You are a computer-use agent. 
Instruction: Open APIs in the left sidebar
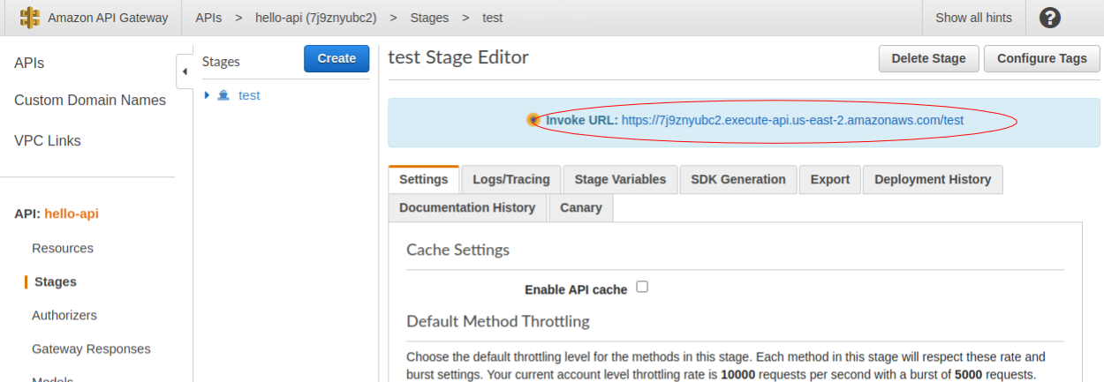[29, 64]
